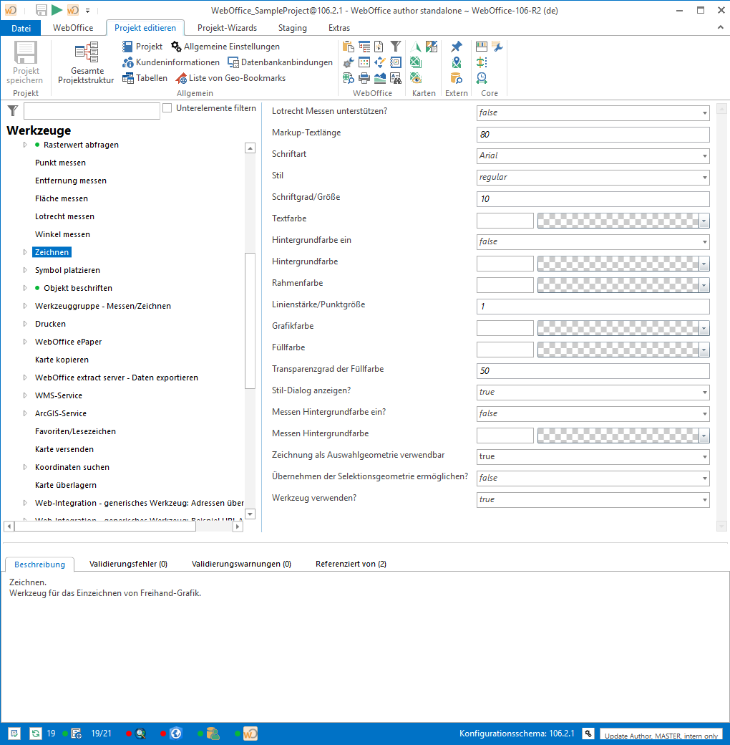The width and height of the screenshot is (730, 745).
Task: Click the refresh icon in status bar
Action: pos(35,733)
